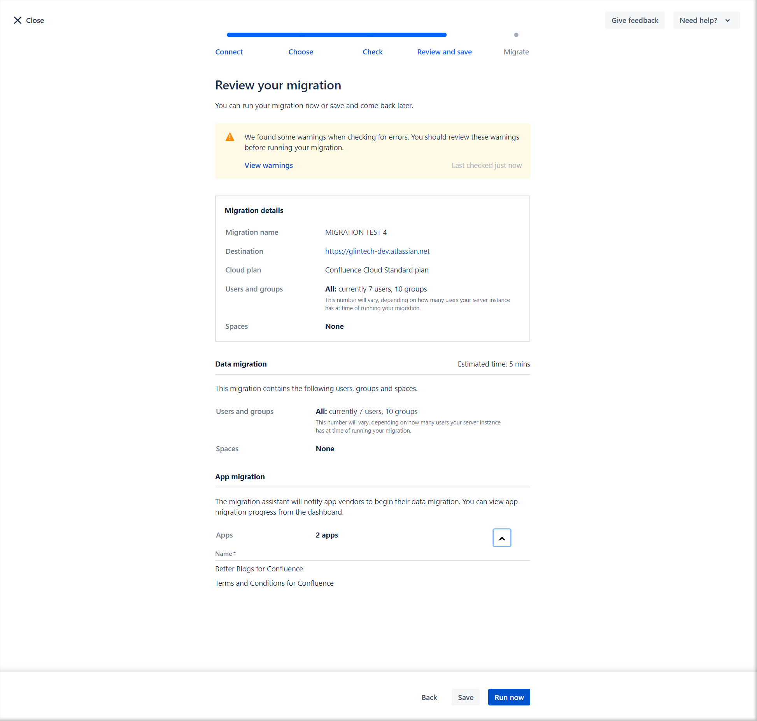The image size is (757, 721).
Task: Go to Choose step
Action: pyautogui.click(x=300, y=52)
